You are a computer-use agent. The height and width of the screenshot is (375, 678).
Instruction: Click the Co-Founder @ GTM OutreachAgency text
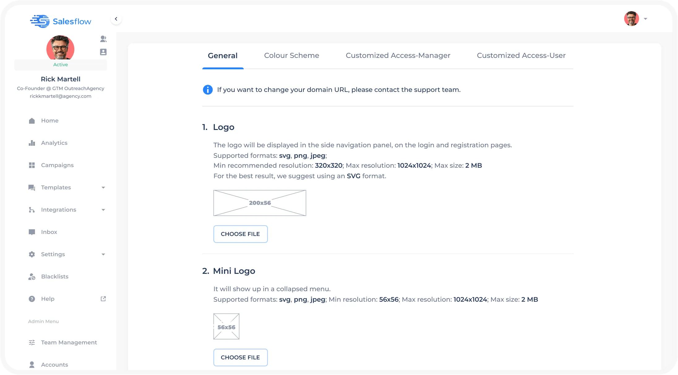click(61, 88)
